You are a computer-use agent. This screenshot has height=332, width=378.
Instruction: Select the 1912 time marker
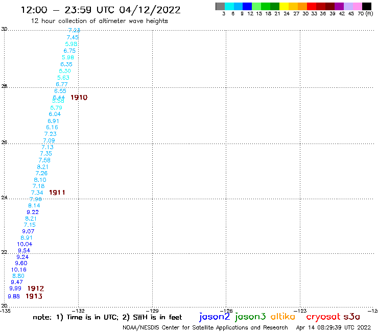point(36,289)
